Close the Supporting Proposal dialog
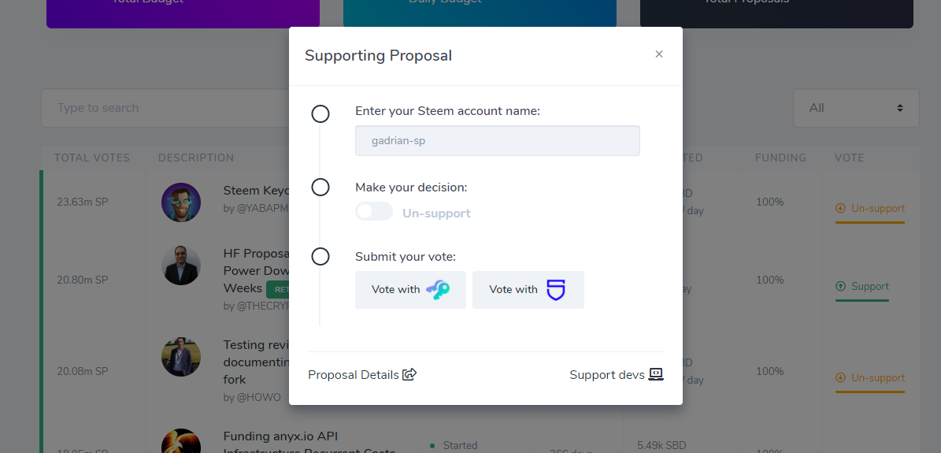 pos(659,54)
